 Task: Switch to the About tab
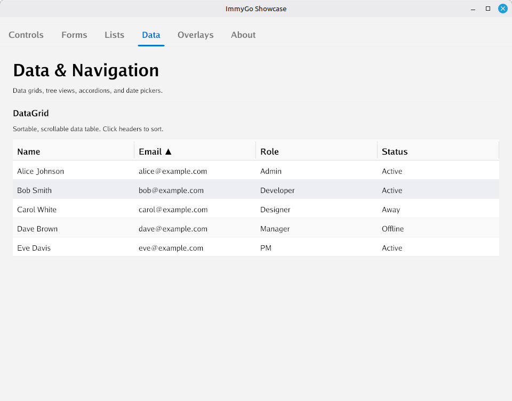click(x=243, y=35)
